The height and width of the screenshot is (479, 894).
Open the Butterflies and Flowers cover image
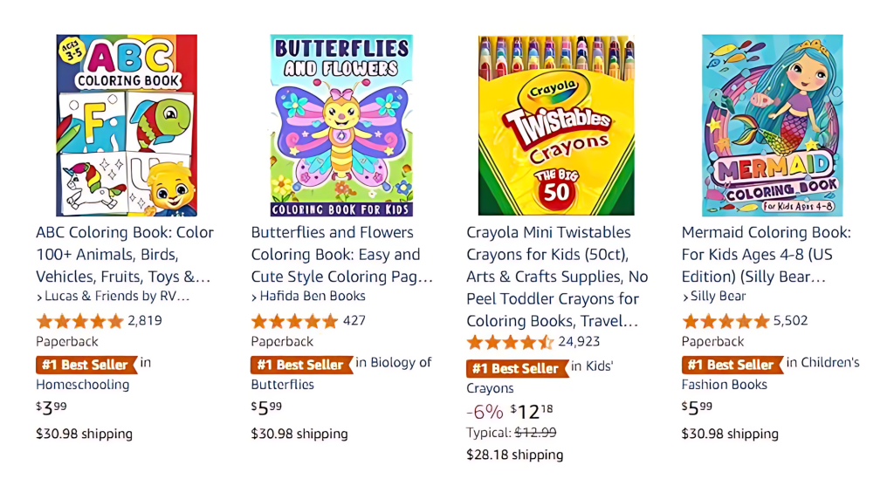341,126
